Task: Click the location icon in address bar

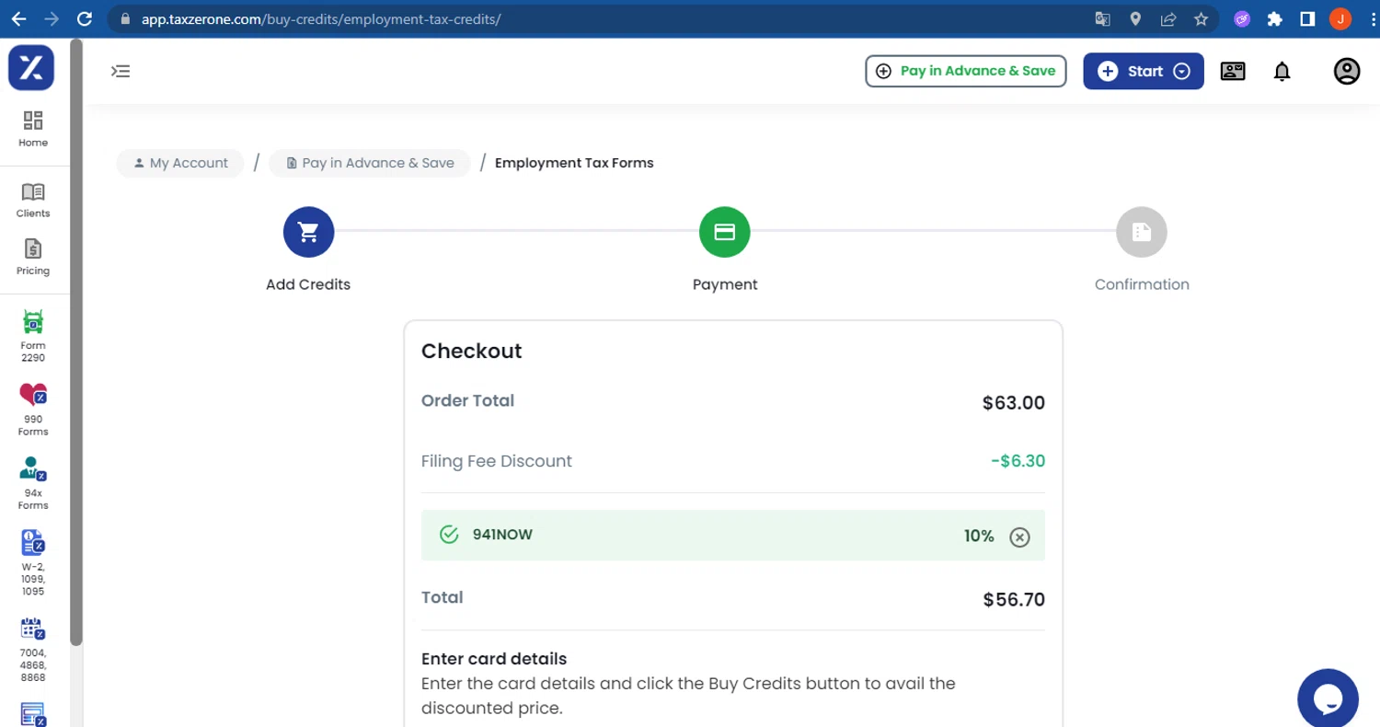Action: (x=1135, y=18)
